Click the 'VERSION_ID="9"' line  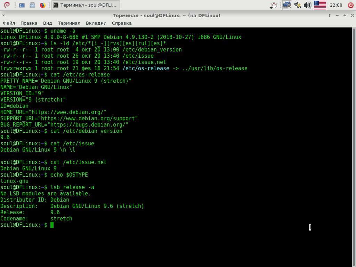pos(22,94)
